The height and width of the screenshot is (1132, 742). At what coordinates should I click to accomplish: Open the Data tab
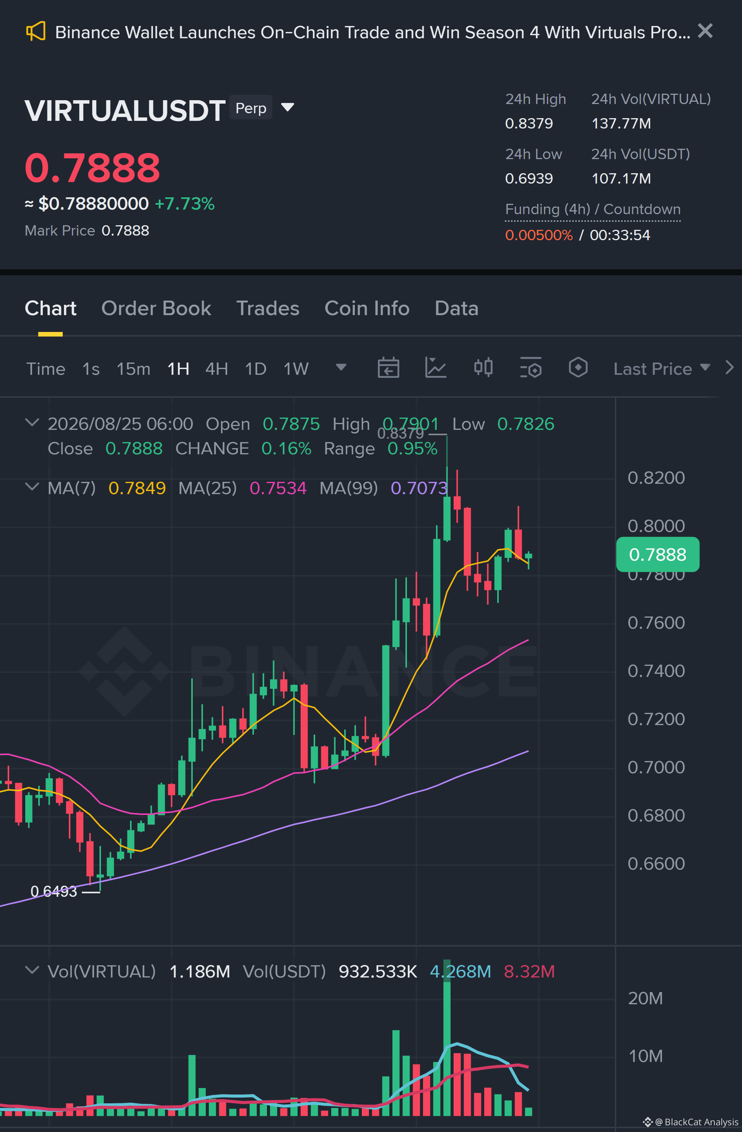(x=456, y=308)
